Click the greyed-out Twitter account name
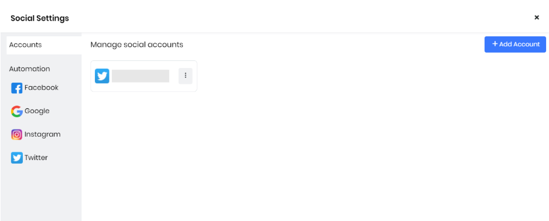The height and width of the screenshot is (221, 549). 141,76
